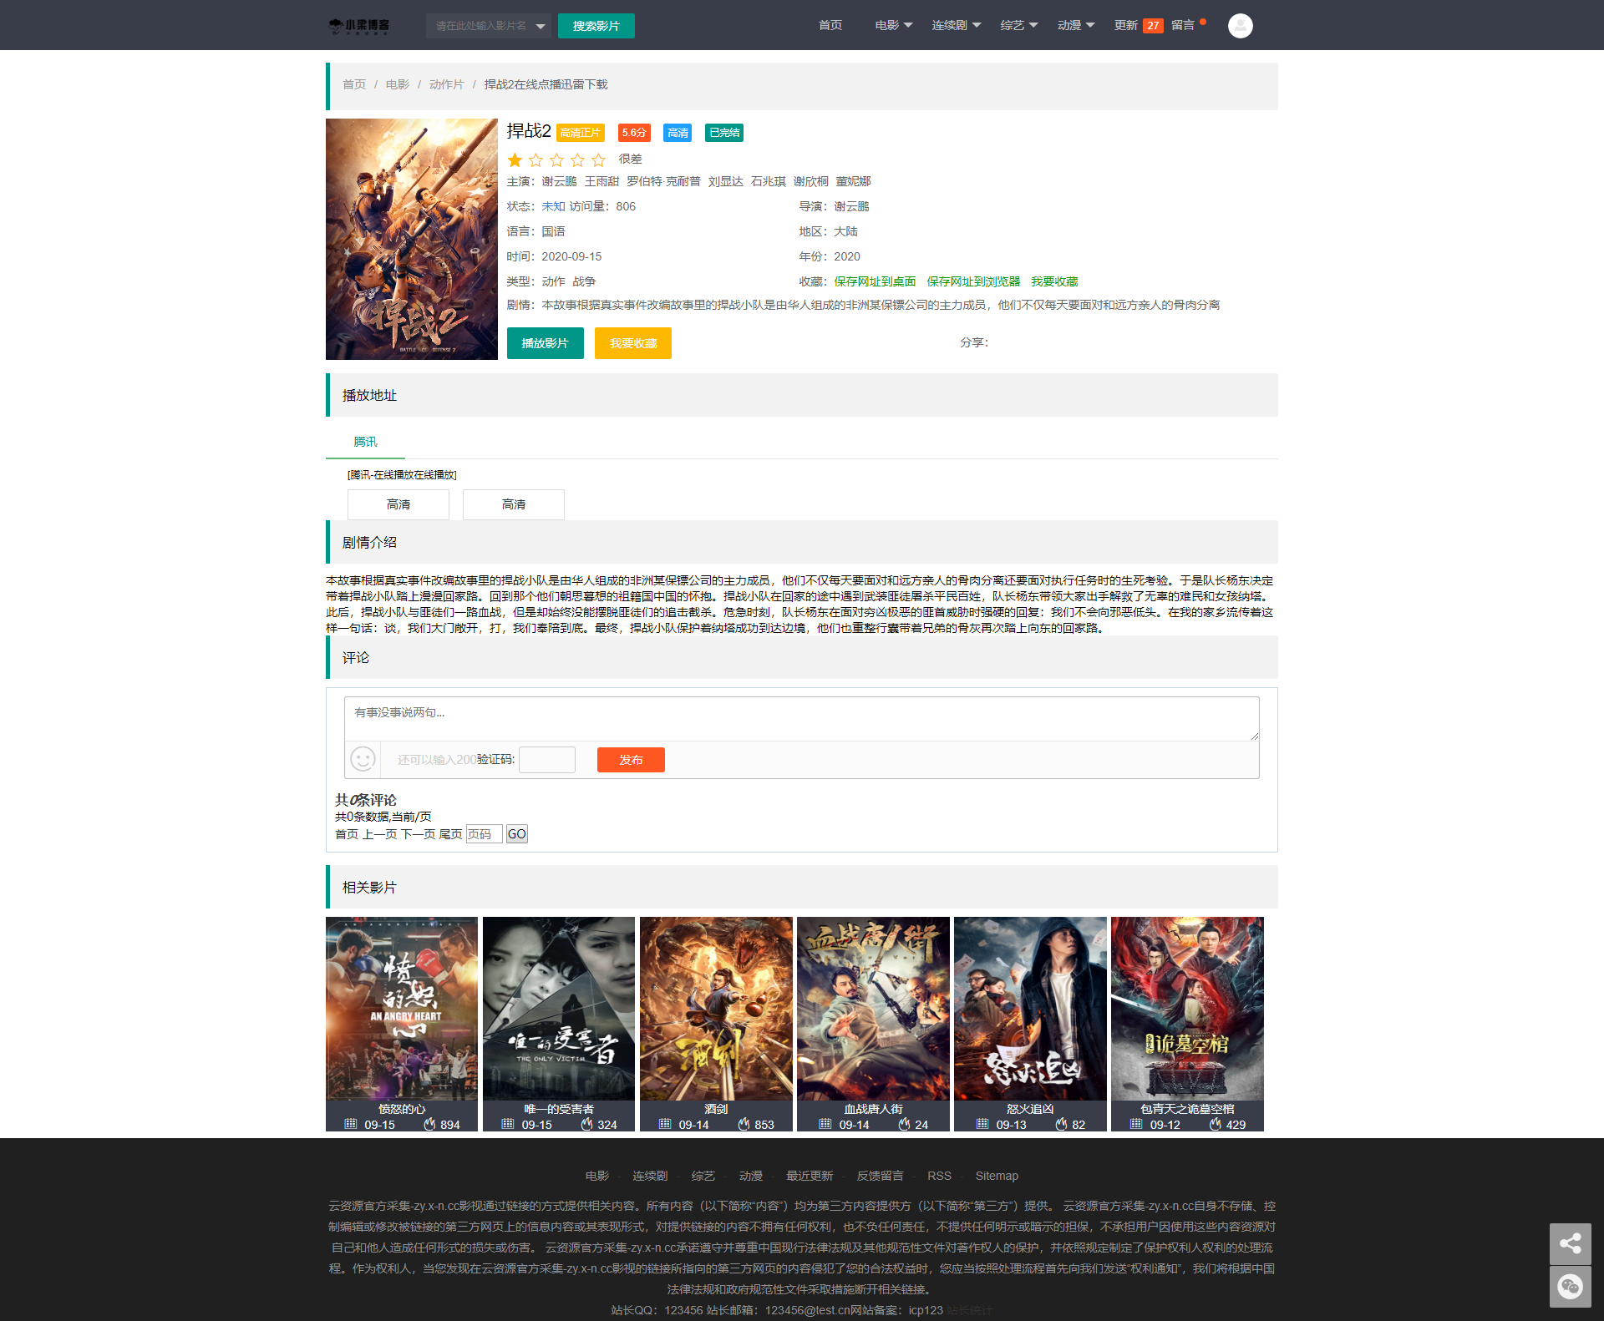Viewport: 1604px width, 1321px height.
Task: Focus the 页码 page number input
Action: coord(484,833)
